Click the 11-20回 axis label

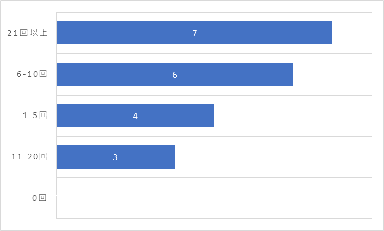[29, 156]
